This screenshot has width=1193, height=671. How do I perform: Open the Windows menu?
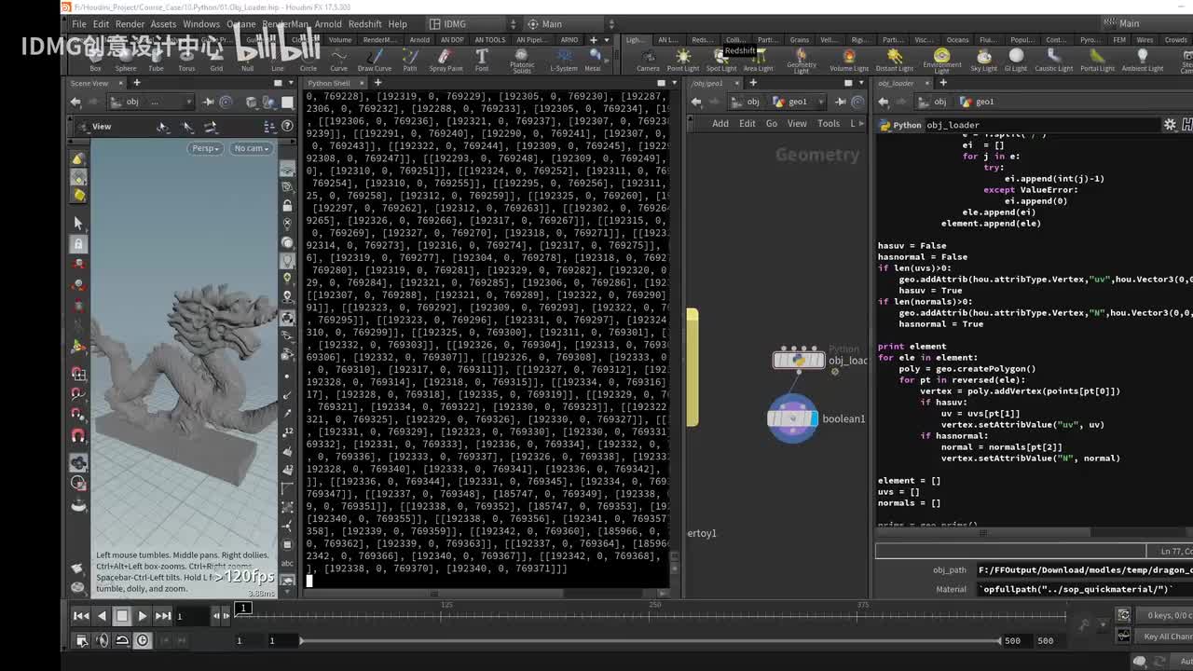coord(201,24)
